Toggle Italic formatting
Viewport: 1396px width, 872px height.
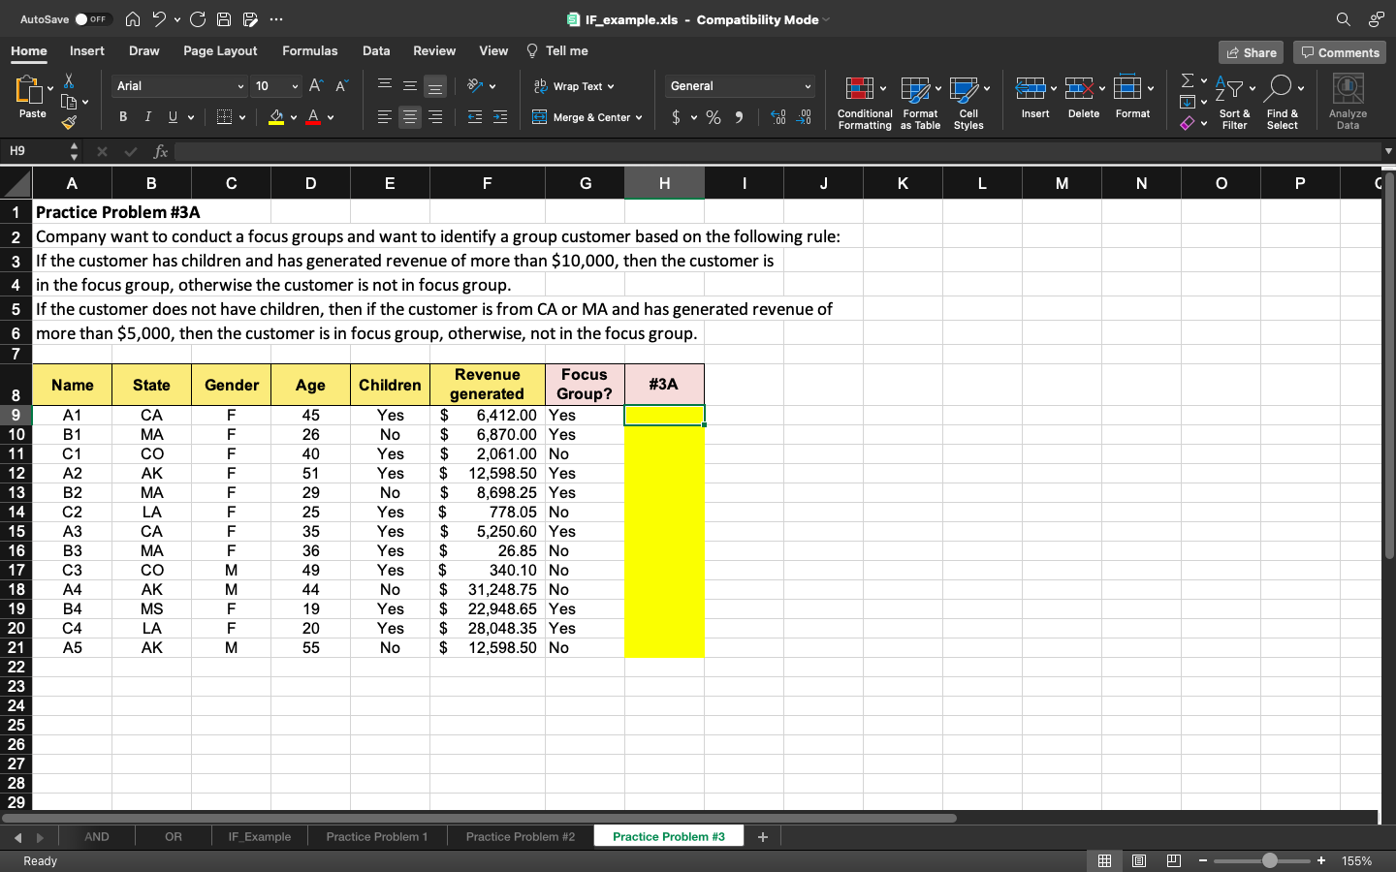point(147,117)
